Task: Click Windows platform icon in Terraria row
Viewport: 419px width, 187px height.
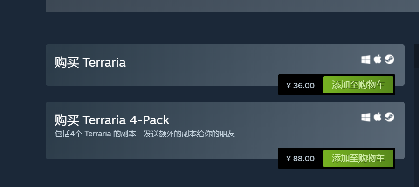Action: (x=365, y=60)
